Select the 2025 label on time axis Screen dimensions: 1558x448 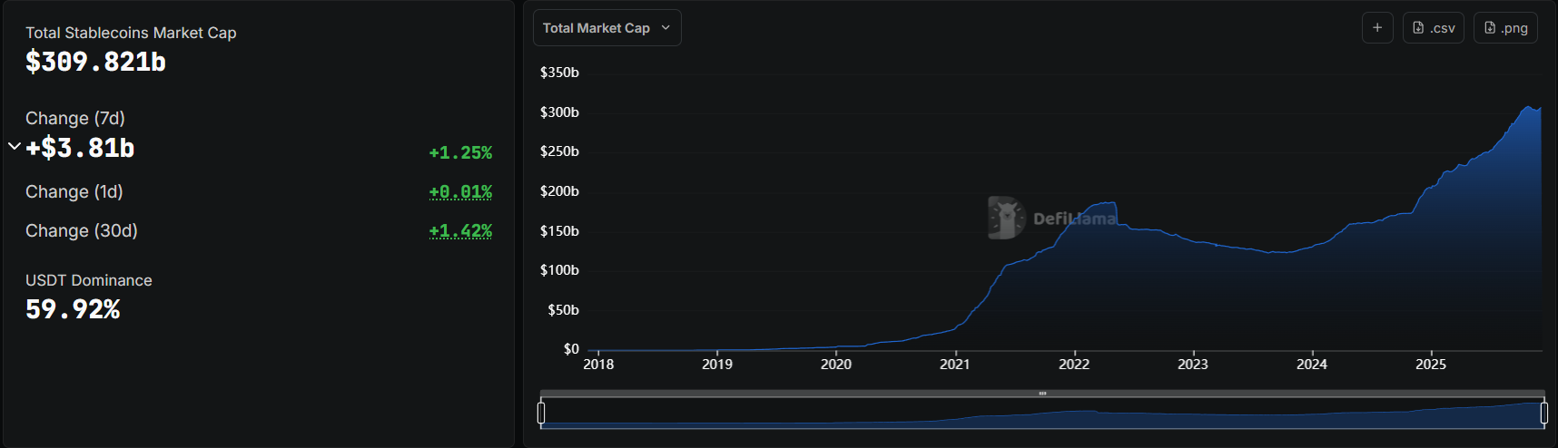(x=1431, y=365)
